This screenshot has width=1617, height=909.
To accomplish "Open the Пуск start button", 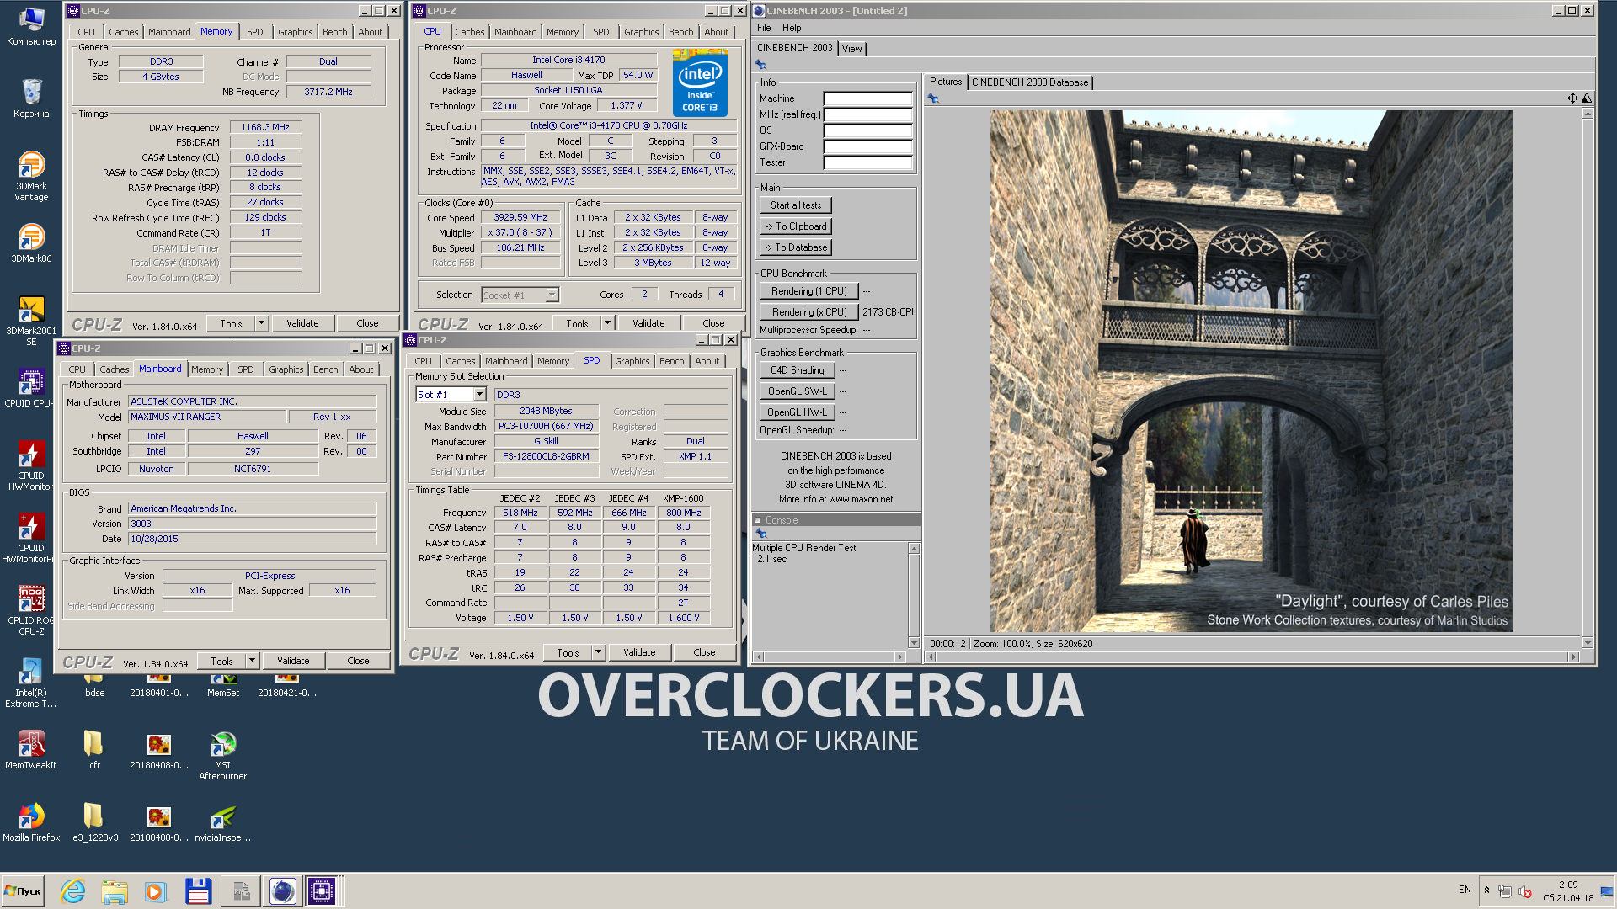I will click(24, 891).
